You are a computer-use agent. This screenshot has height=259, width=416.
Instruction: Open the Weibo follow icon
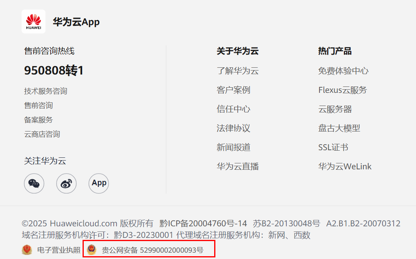(x=66, y=183)
